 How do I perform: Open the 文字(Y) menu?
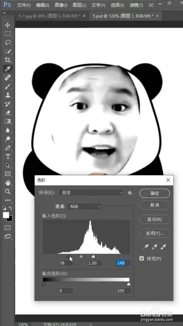point(98,5)
